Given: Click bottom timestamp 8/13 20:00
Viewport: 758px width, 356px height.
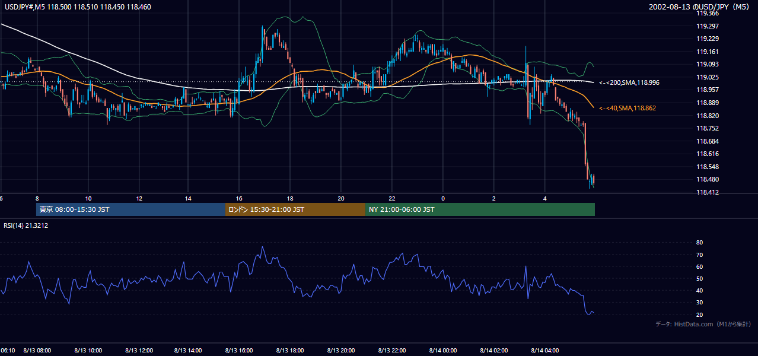Looking at the screenshot, I should pos(341,350).
